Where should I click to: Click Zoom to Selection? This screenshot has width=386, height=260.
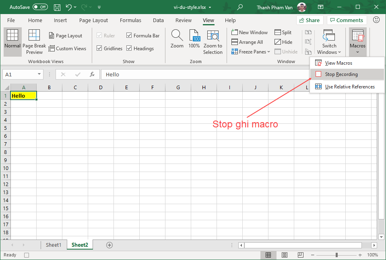point(213,42)
